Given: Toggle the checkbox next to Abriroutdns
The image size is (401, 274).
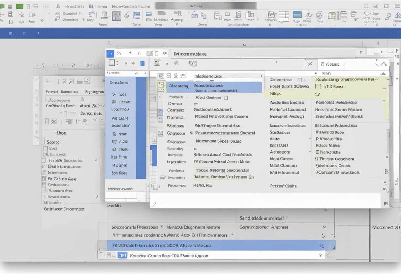Looking at the screenshot, I should pyautogui.click(x=300, y=80).
